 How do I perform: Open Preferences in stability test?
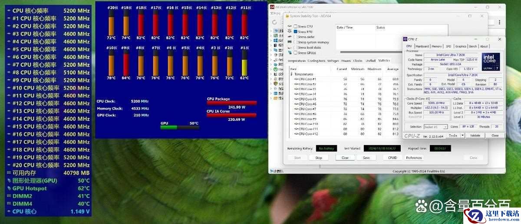[414, 158]
